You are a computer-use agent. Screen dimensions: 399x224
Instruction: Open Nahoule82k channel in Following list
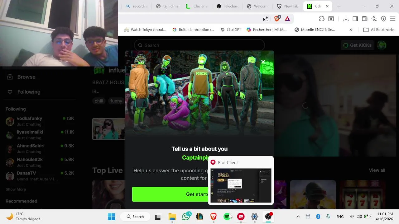40,162
